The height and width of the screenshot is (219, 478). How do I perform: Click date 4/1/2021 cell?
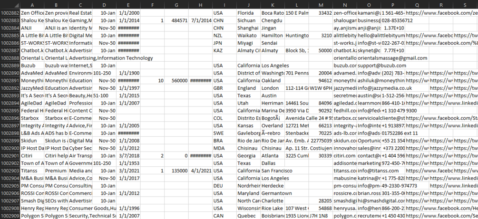[201, 171]
